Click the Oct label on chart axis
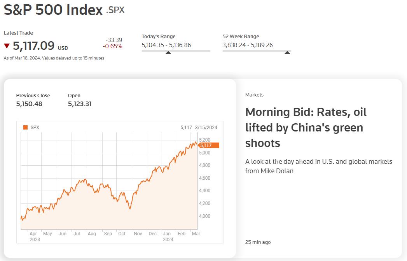Screen dimensions: 407x261 pos(122,234)
